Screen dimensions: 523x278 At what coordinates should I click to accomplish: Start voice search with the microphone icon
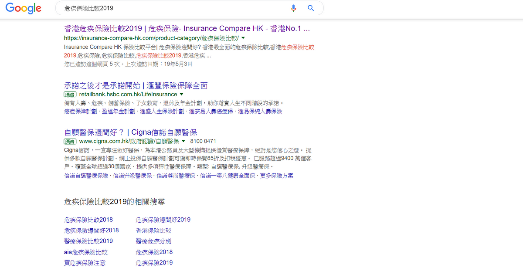[293, 8]
